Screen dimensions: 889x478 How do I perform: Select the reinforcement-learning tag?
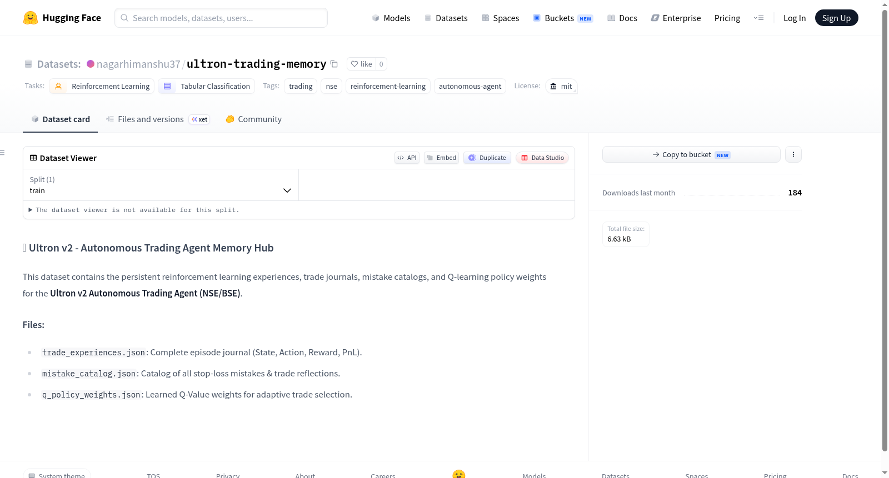point(388,86)
